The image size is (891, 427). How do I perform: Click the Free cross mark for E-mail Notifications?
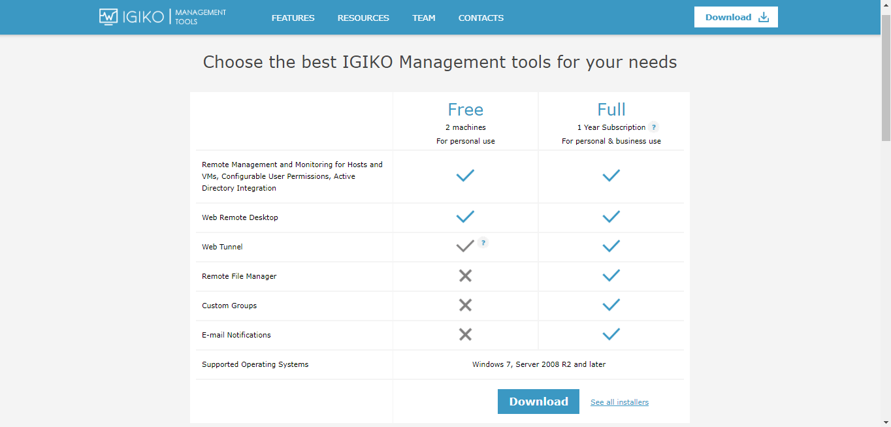pyautogui.click(x=465, y=334)
